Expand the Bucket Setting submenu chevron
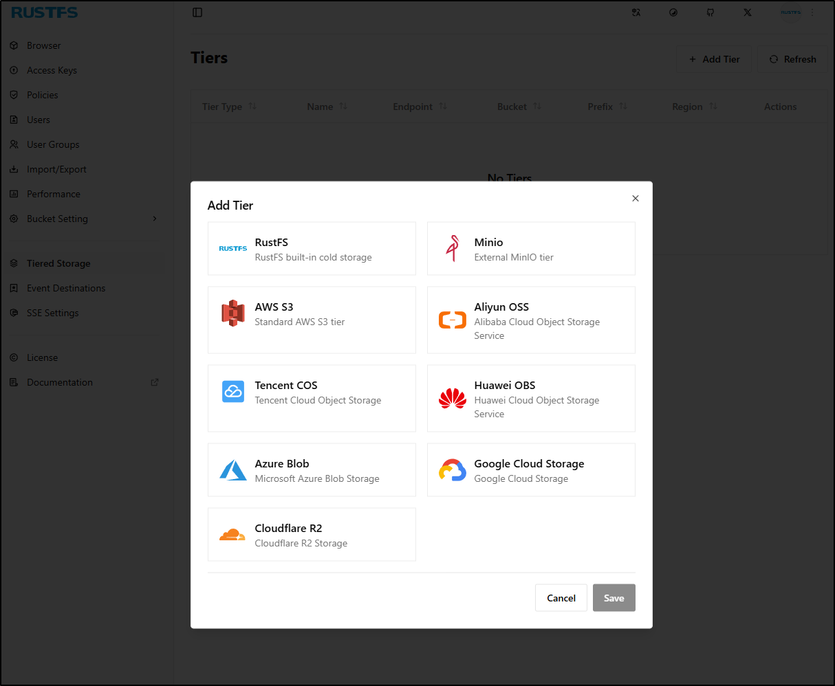The width and height of the screenshot is (835, 686). (x=155, y=219)
